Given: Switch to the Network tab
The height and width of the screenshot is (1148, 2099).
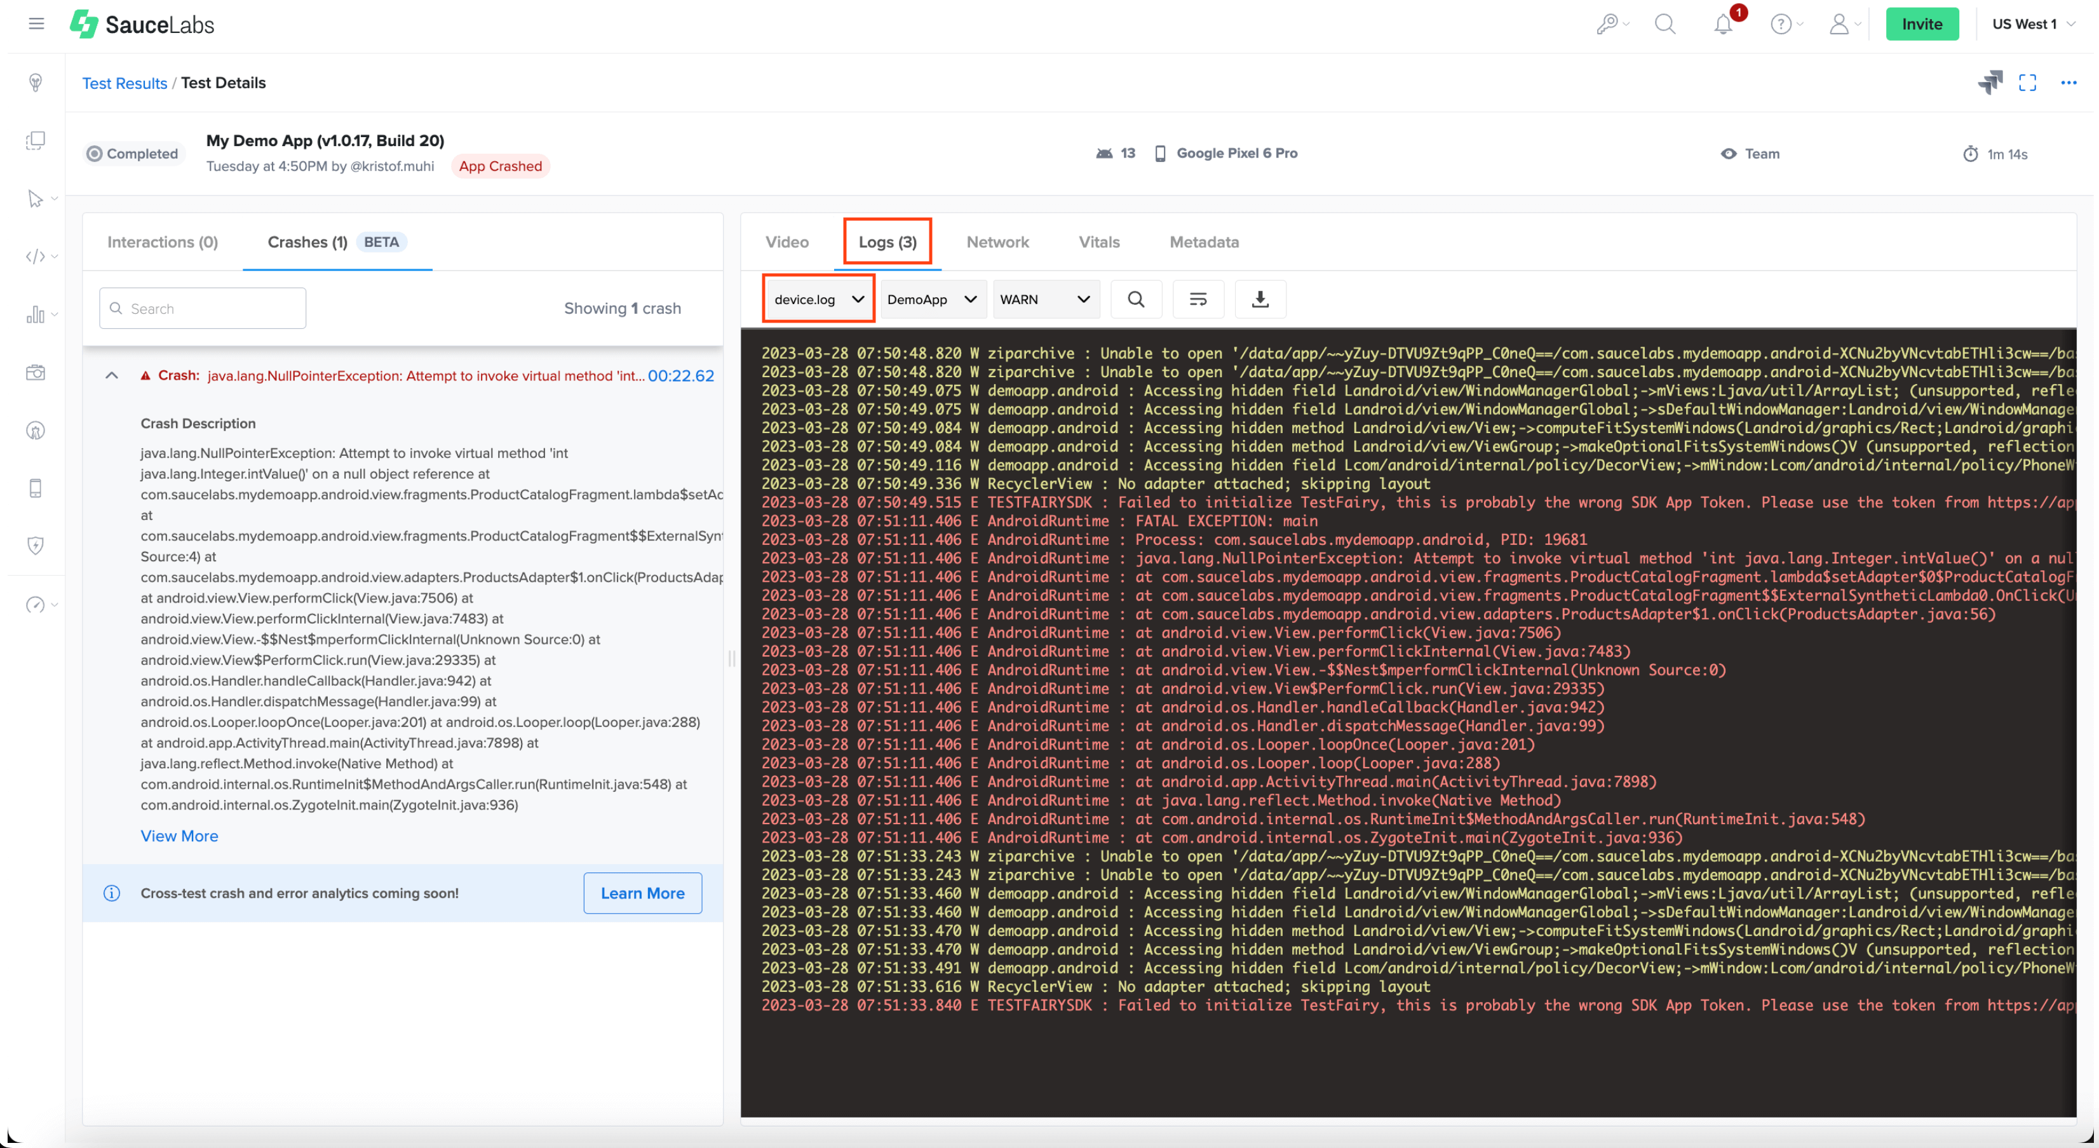Looking at the screenshot, I should pyautogui.click(x=997, y=242).
